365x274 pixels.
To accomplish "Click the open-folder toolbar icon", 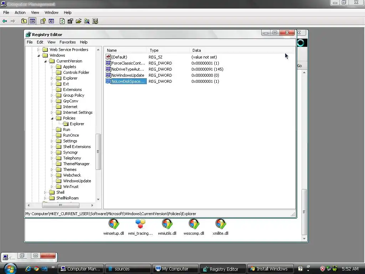I will click(78, 21).
